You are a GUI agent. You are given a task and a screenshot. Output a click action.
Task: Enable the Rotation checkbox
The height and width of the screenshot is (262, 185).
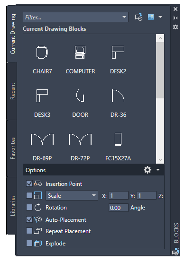29,207
